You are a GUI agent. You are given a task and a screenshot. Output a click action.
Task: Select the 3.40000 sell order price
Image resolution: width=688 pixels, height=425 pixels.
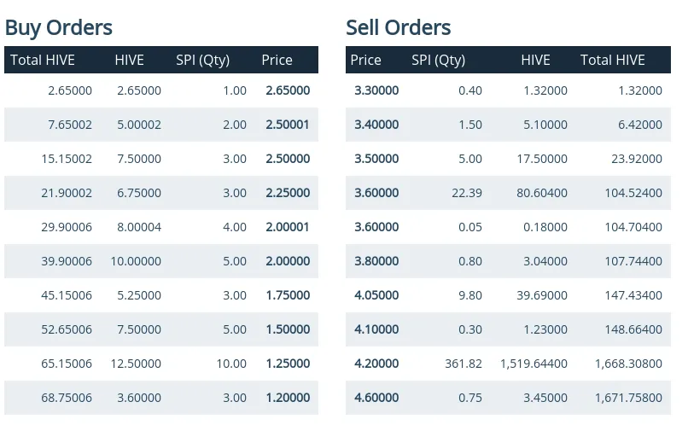pos(376,125)
